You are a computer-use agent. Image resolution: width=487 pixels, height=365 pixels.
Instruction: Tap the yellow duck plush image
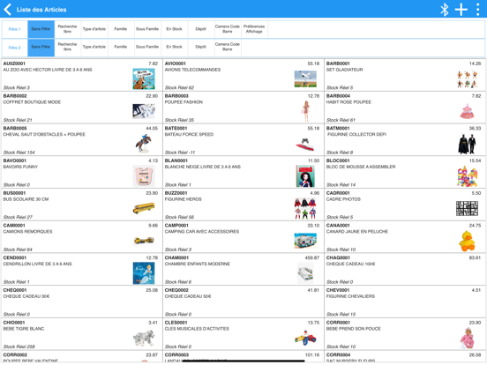pyautogui.click(x=467, y=241)
